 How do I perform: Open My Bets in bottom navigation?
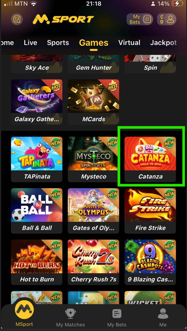coord(117,318)
